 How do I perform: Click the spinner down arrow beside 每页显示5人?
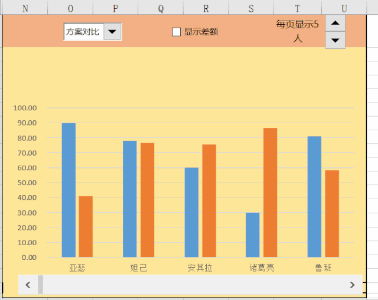335,40
